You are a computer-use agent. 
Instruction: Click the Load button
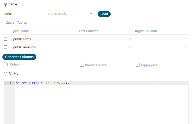(104, 14)
